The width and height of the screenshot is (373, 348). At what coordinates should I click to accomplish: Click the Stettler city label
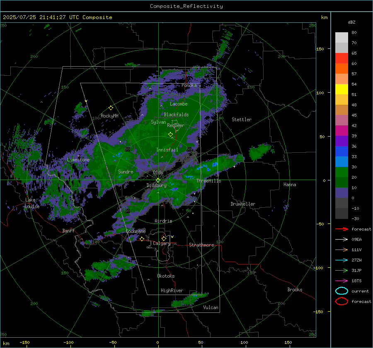click(x=242, y=120)
